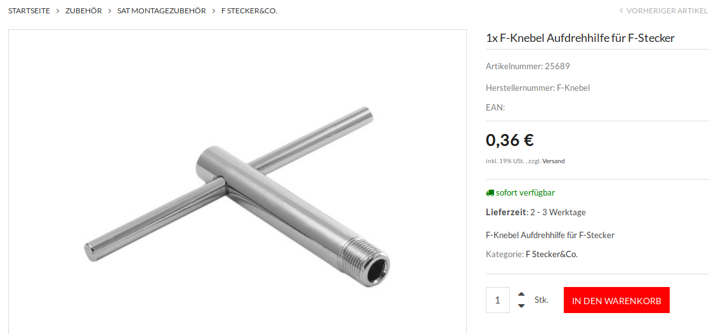Image resolution: width=709 pixels, height=334 pixels.
Task: Go to Startseite breadcrumb
Action: [29, 10]
